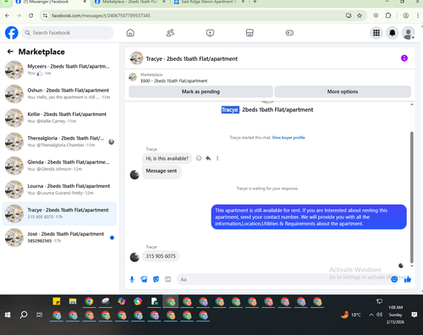Open Sticky Notes on taskbar
The image size is (423, 335).
tap(57, 301)
